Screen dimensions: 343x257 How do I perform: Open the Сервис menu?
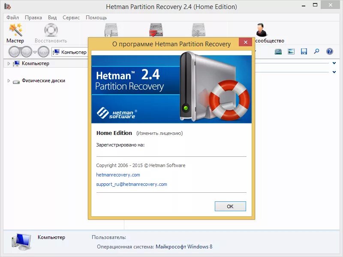(x=71, y=18)
